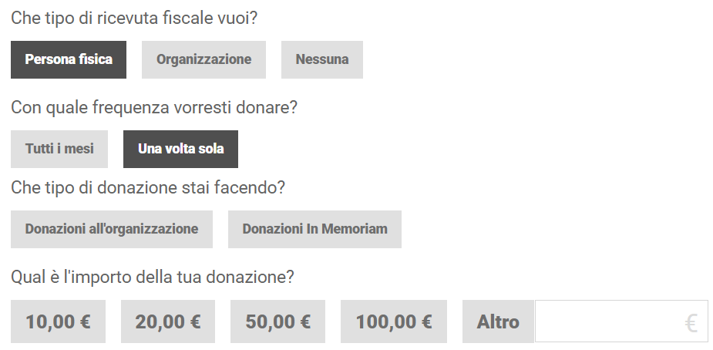Select Donazioni In Memoriam option
The height and width of the screenshot is (350, 713).
[x=314, y=229]
